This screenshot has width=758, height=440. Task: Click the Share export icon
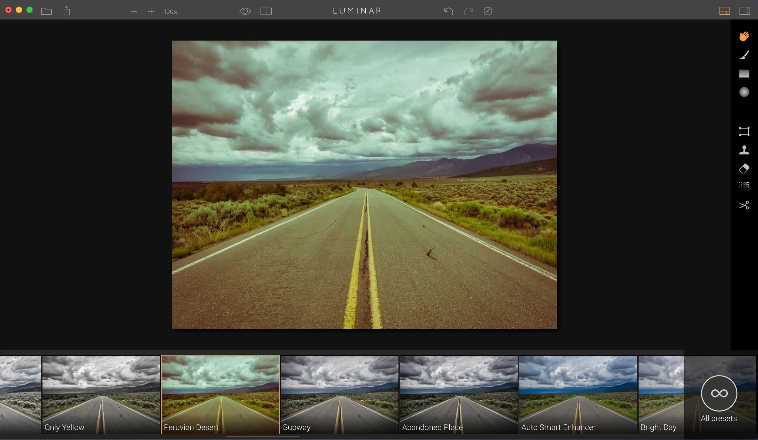(66, 11)
